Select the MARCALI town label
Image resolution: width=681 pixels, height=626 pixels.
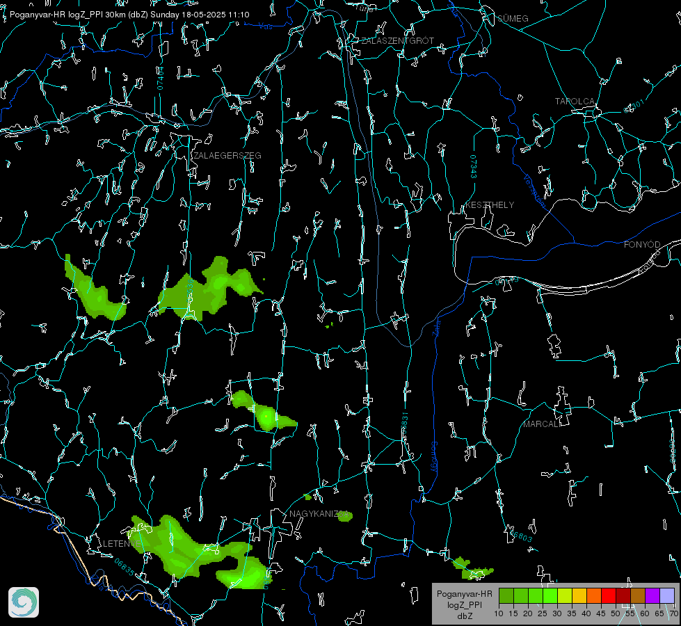542,424
